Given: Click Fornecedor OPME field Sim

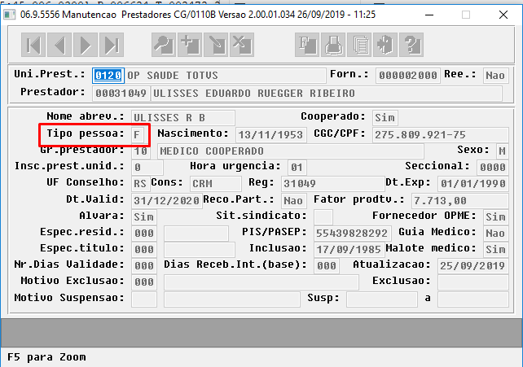Looking at the screenshot, I should (495, 217).
